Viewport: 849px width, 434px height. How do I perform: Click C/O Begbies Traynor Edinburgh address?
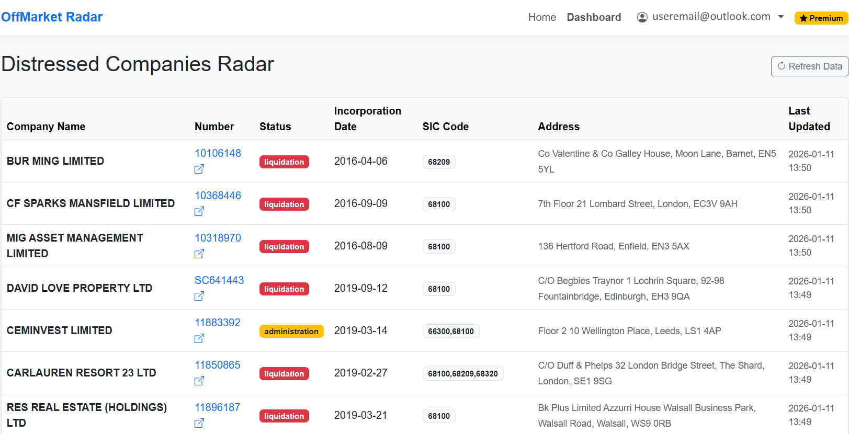tap(631, 289)
